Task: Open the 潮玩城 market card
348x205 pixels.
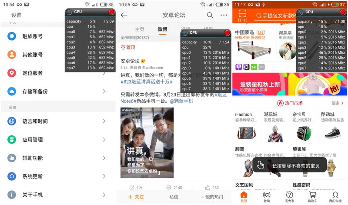Action: 275,126
